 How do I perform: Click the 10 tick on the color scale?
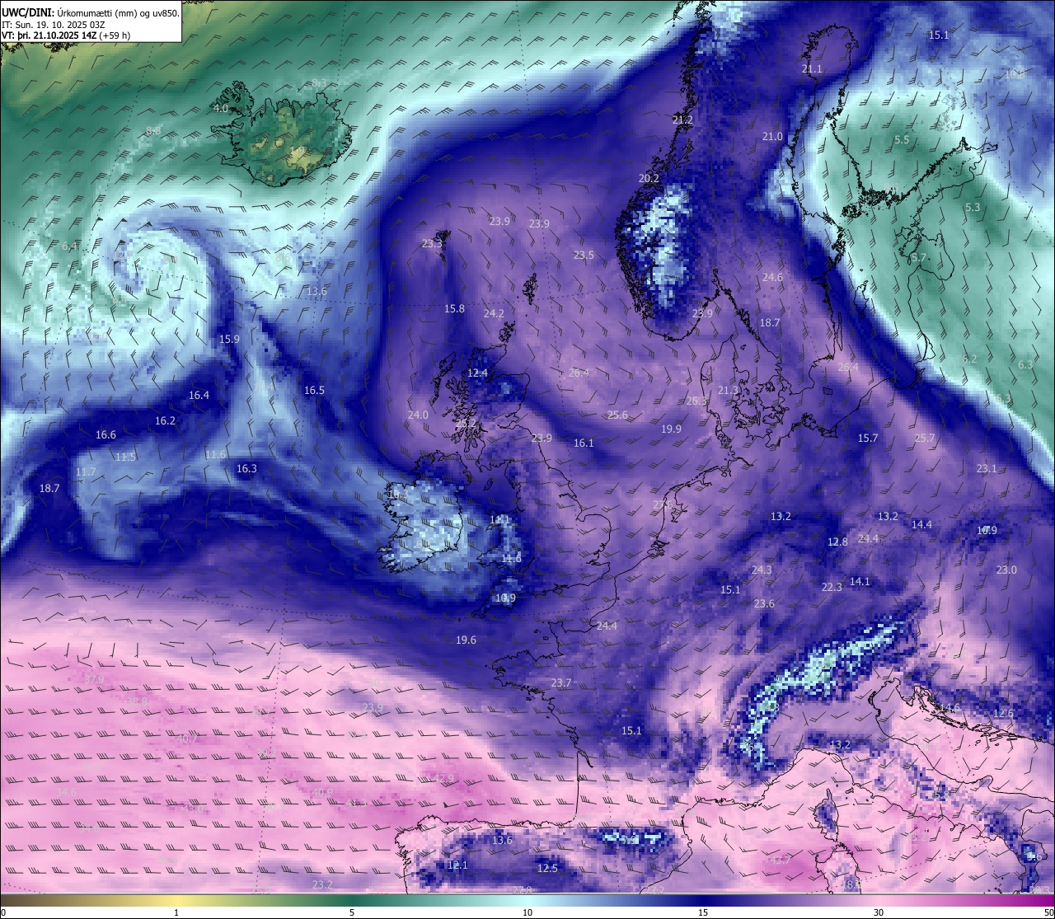coord(527,912)
